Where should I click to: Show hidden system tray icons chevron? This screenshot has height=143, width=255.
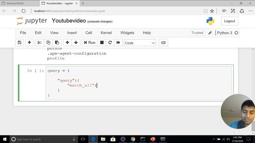click(214, 139)
